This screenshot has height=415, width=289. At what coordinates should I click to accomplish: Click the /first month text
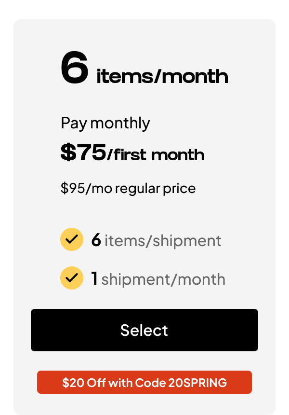[x=156, y=155]
